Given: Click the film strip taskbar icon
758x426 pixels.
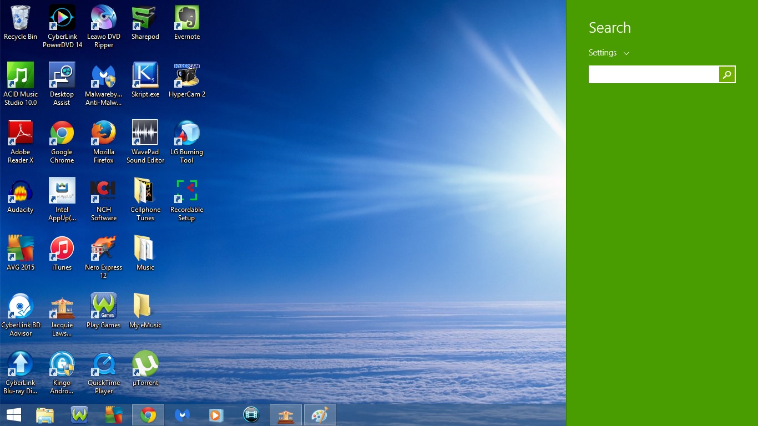Looking at the screenshot, I should click(x=251, y=415).
